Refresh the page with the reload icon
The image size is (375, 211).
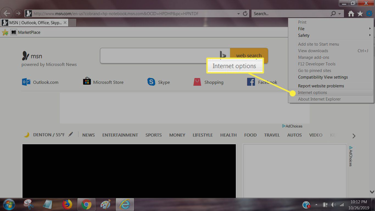click(246, 13)
